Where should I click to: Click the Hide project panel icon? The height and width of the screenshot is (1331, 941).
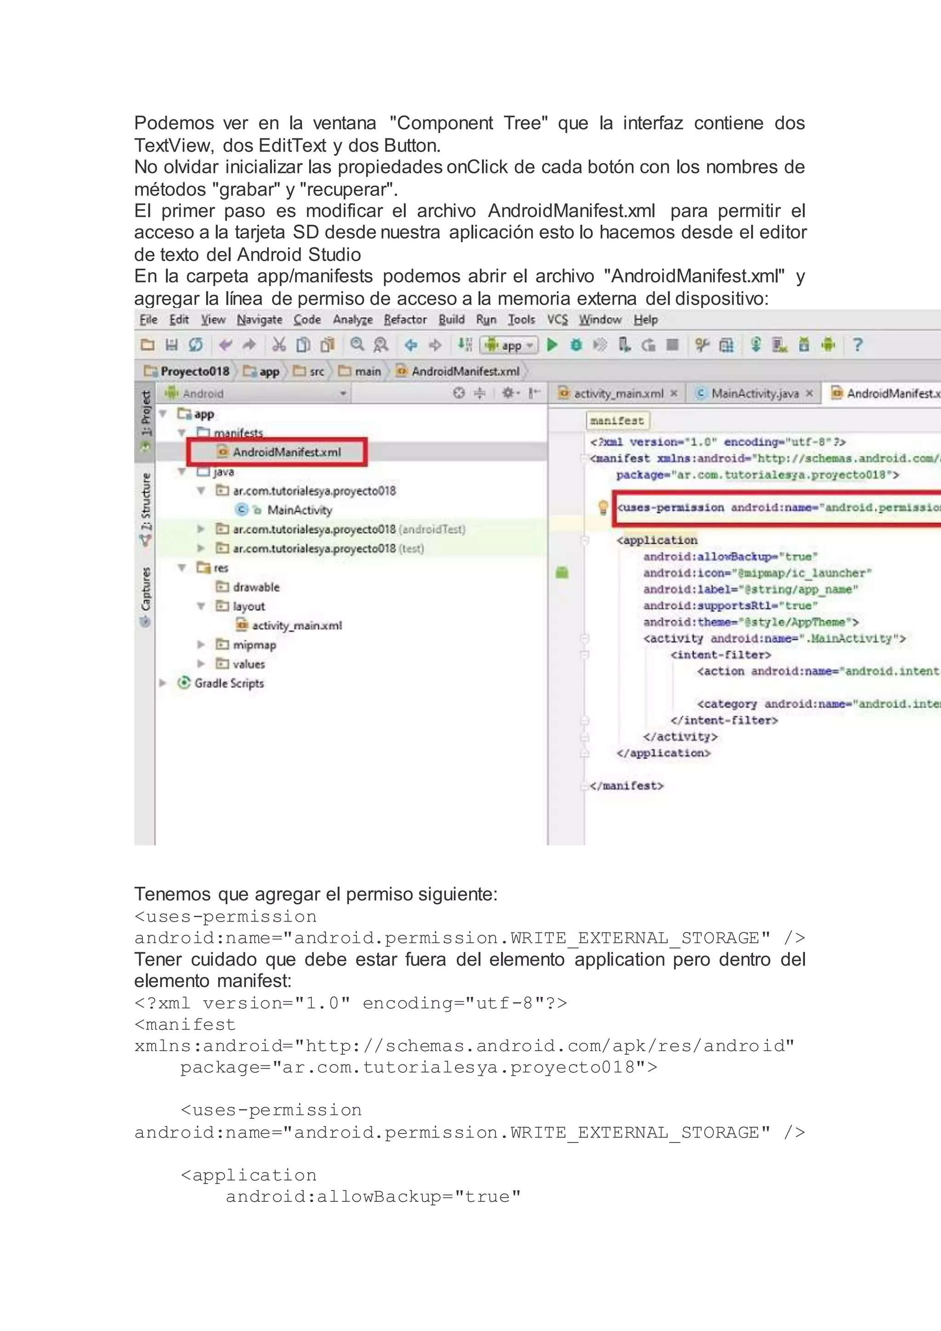(533, 393)
